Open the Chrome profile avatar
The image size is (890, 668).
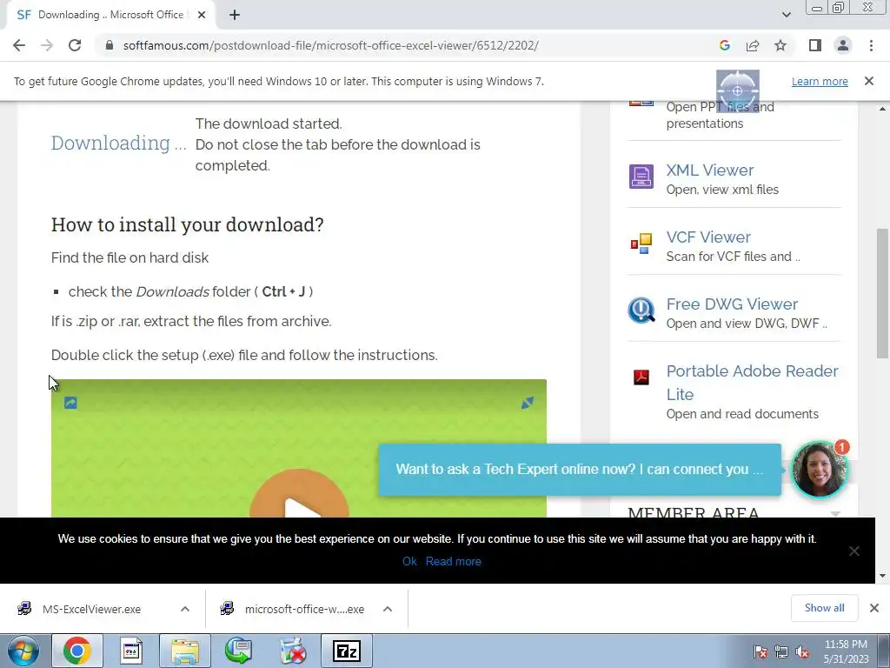pyautogui.click(x=843, y=45)
